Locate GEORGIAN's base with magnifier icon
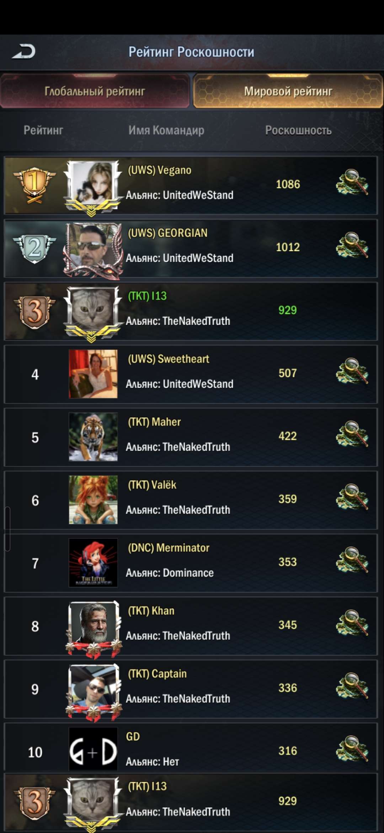 pyautogui.click(x=352, y=245)
